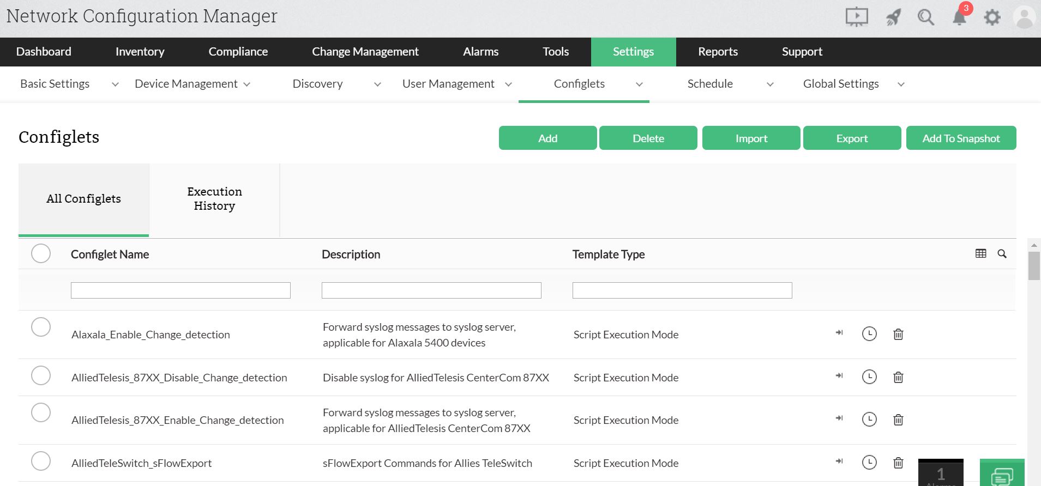1041x486 pixels.
Task: Open the column chooser table icon
Action: (980, 253)
